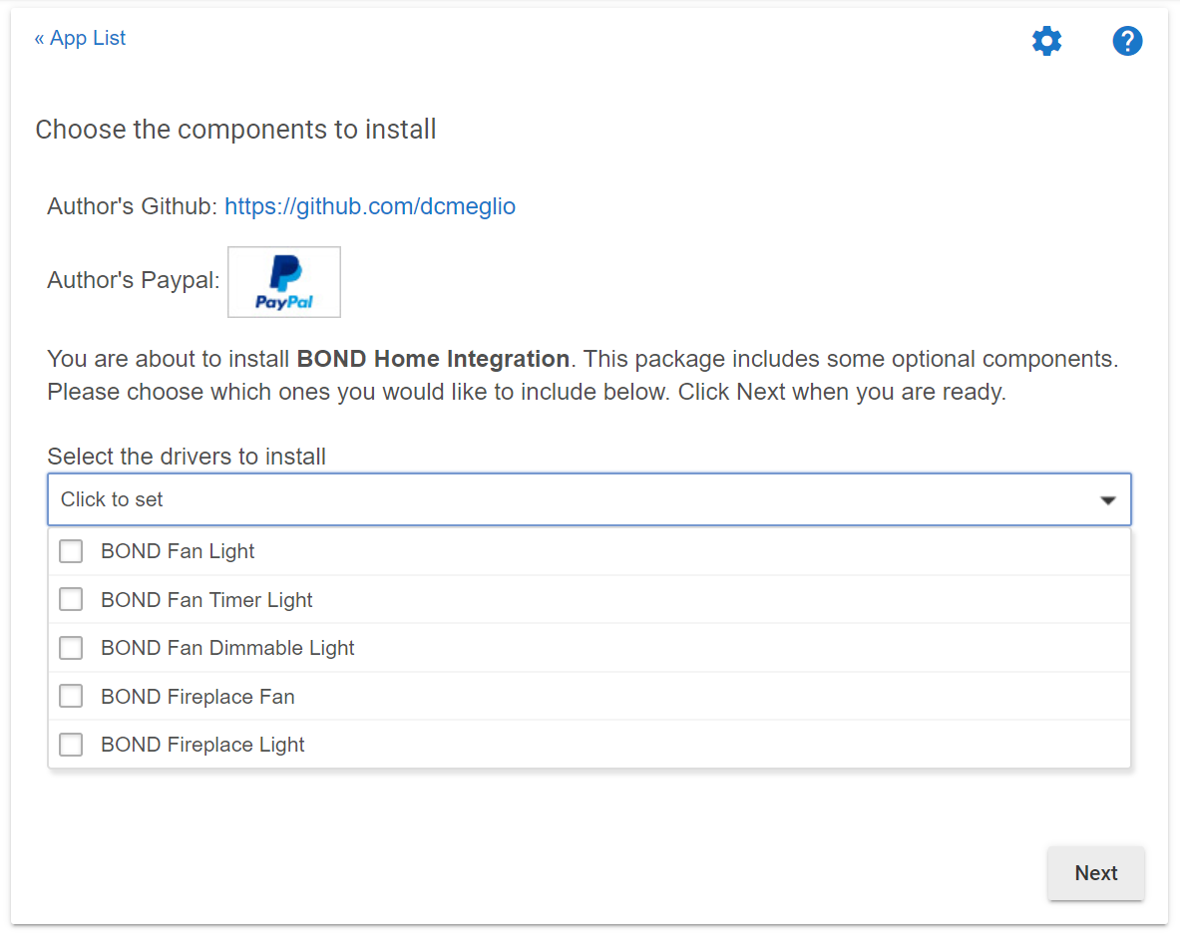This screenshot has width=1180, height=936.
Task: Check the BOND Fan Light checkbox
Action: click(x=71, y=551)
